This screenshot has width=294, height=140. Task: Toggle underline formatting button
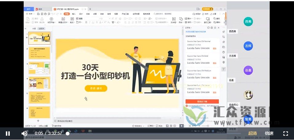pos(93,22)
